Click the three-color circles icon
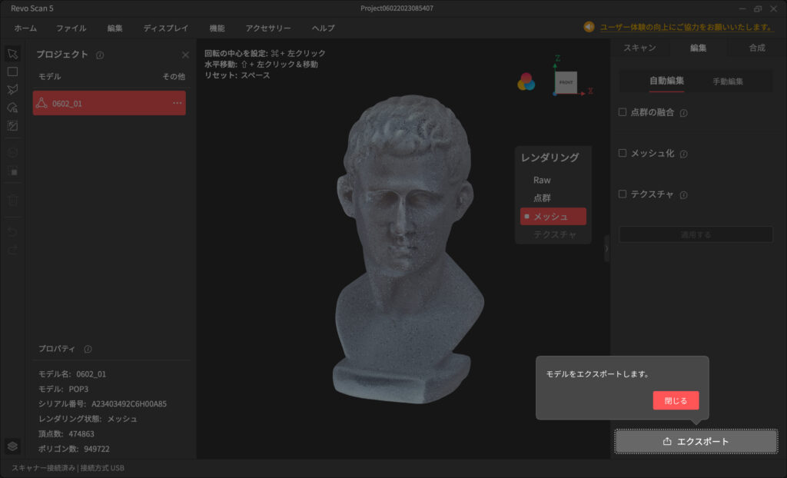787x478 pixels. tap(526, 81)
